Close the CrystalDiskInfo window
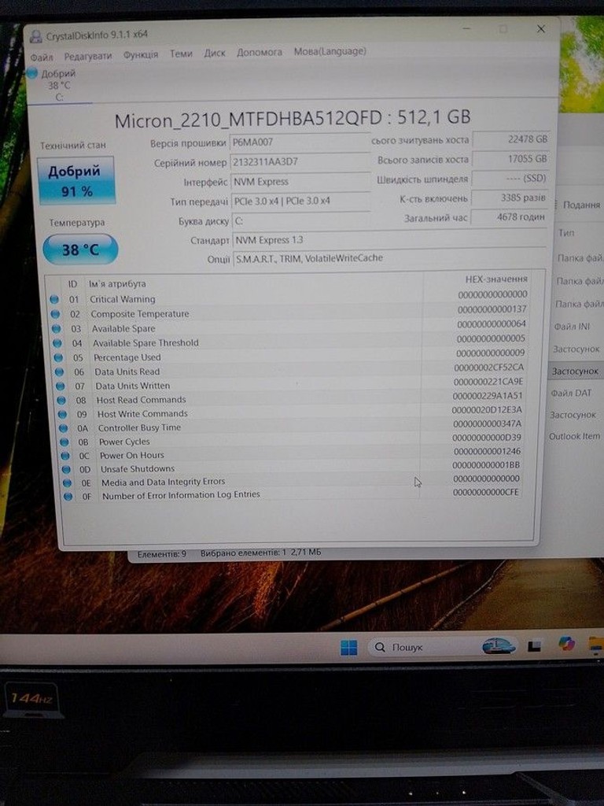Viewport: 604px width, 806px height. 541,29
